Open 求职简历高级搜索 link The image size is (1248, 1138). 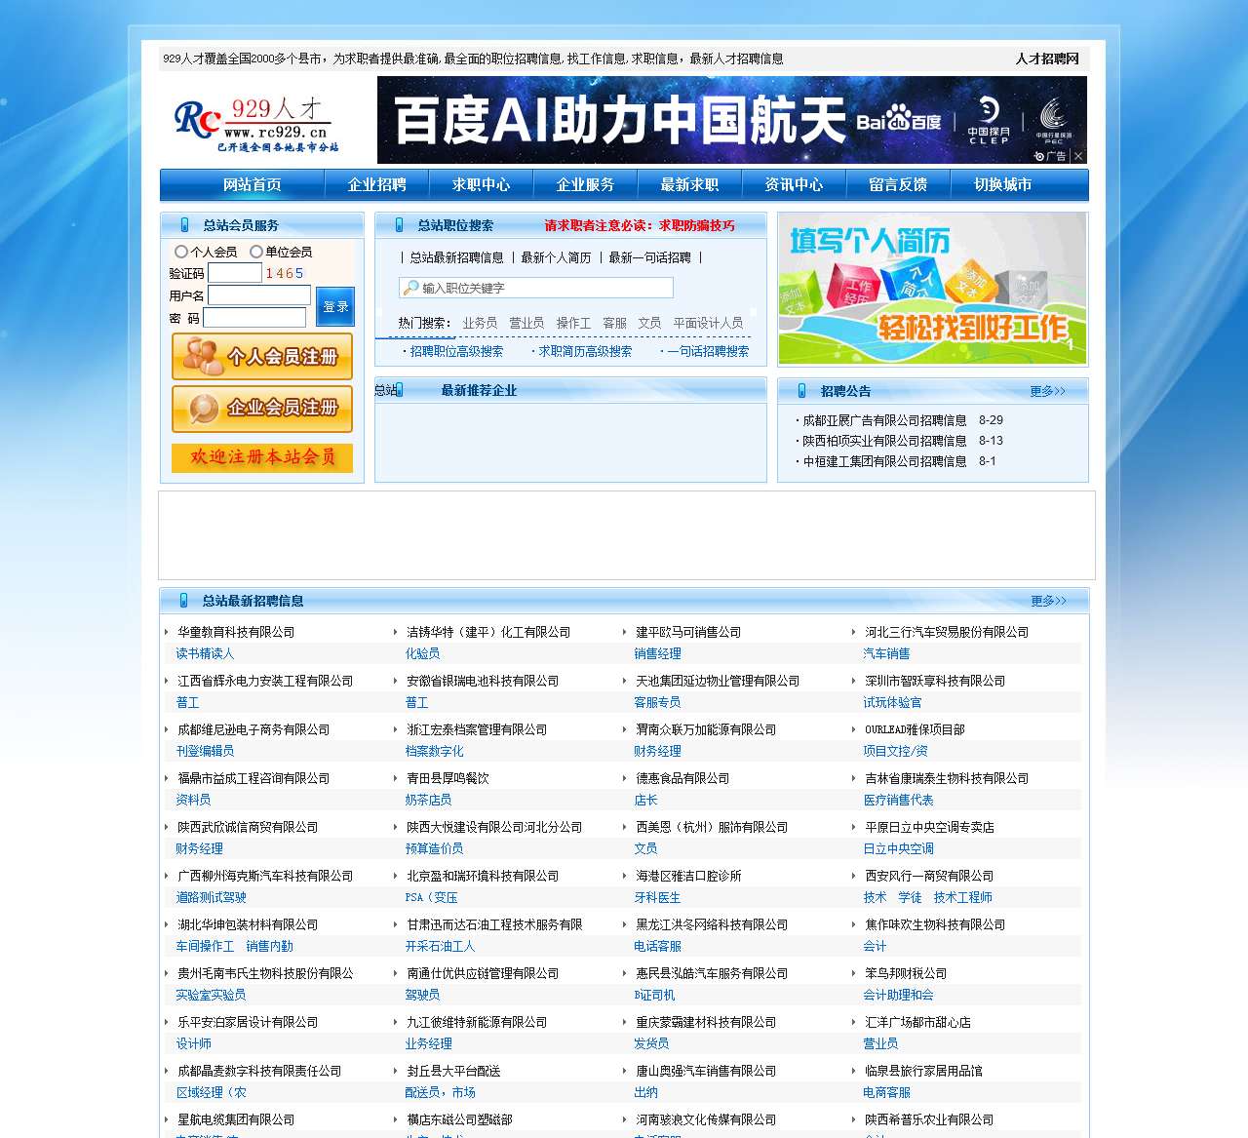[x=585, y=351]
